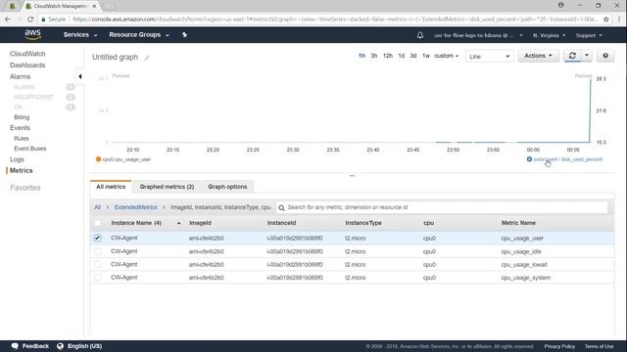Click the Feedback speech bubble icon
Viewport: 627px width, 352px height.
[x=16, y=346]
